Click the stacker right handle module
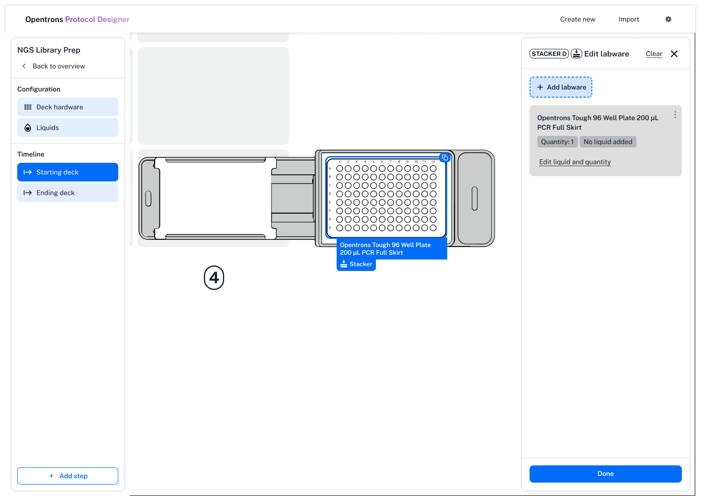 475,198
